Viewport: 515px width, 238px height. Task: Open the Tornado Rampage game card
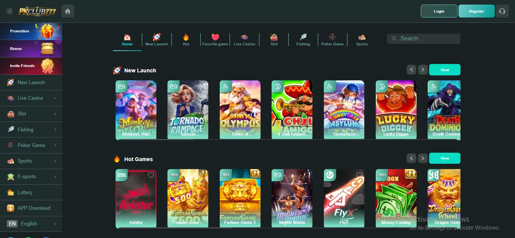click(188, 110)
